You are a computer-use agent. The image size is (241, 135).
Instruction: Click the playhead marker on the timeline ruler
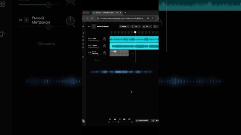pos(135,32)
